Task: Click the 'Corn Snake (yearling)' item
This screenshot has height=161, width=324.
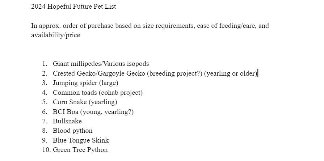Action: tap(85, 102)
